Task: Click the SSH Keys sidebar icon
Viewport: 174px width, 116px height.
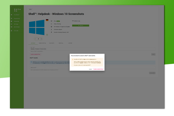Action: [x=12, y=24]
